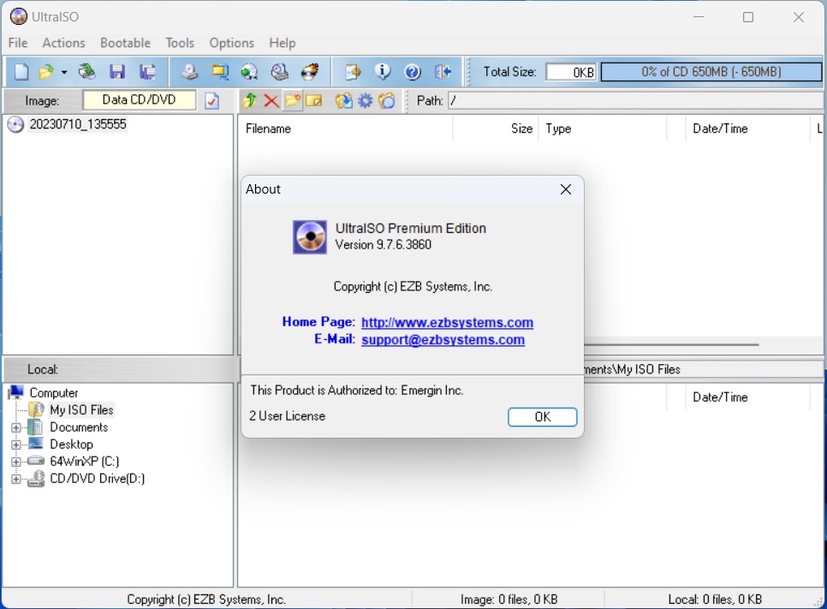Viewport: 827px width, 609px height.
Task: Click the Convert image toolbar icon
Action: (249, 72)
